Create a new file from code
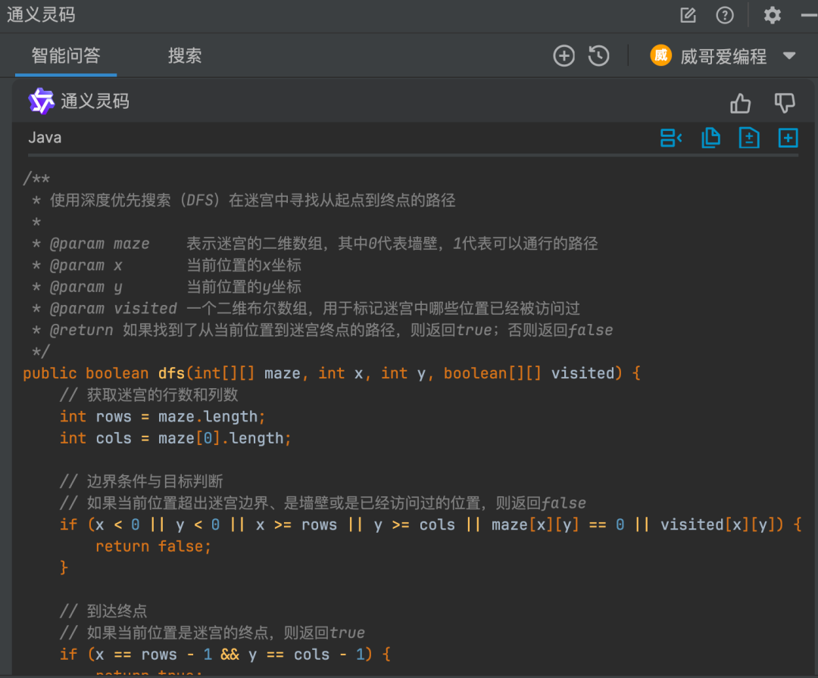 point(788,138)
